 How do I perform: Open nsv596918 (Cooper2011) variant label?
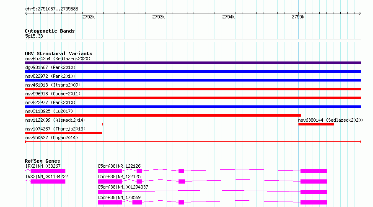(53, 94)
